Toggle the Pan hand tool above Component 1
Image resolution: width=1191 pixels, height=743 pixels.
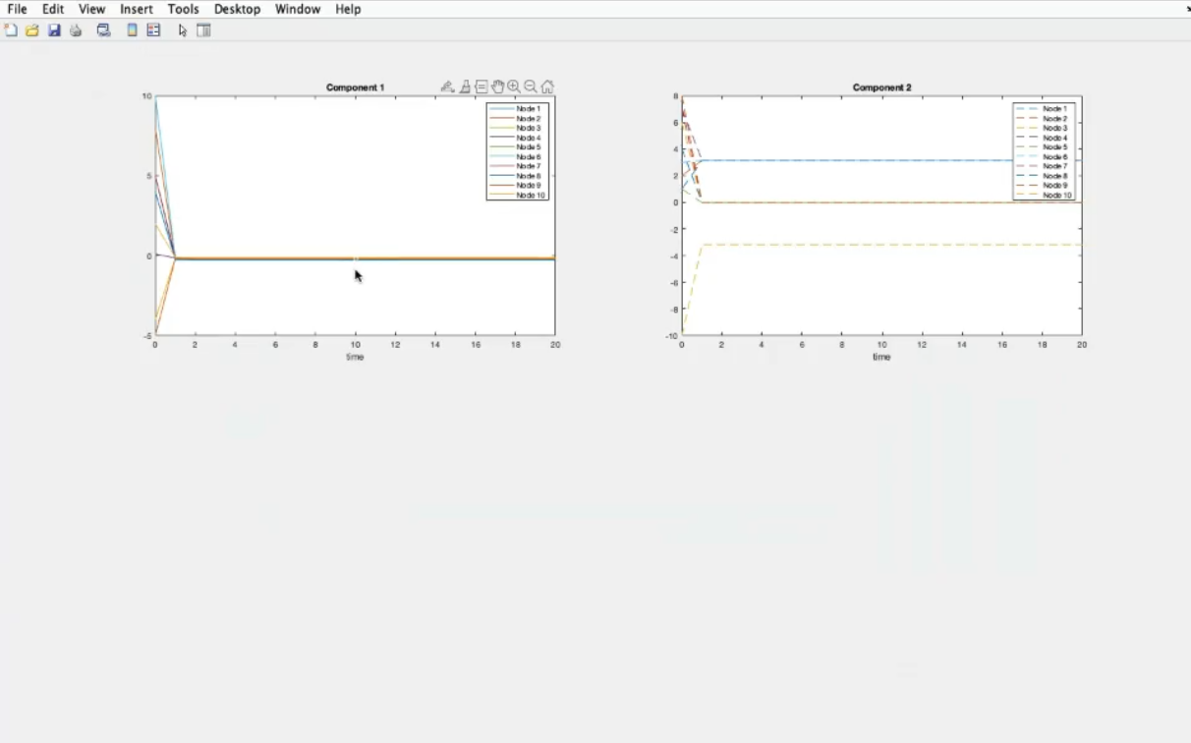pos(497,86)
